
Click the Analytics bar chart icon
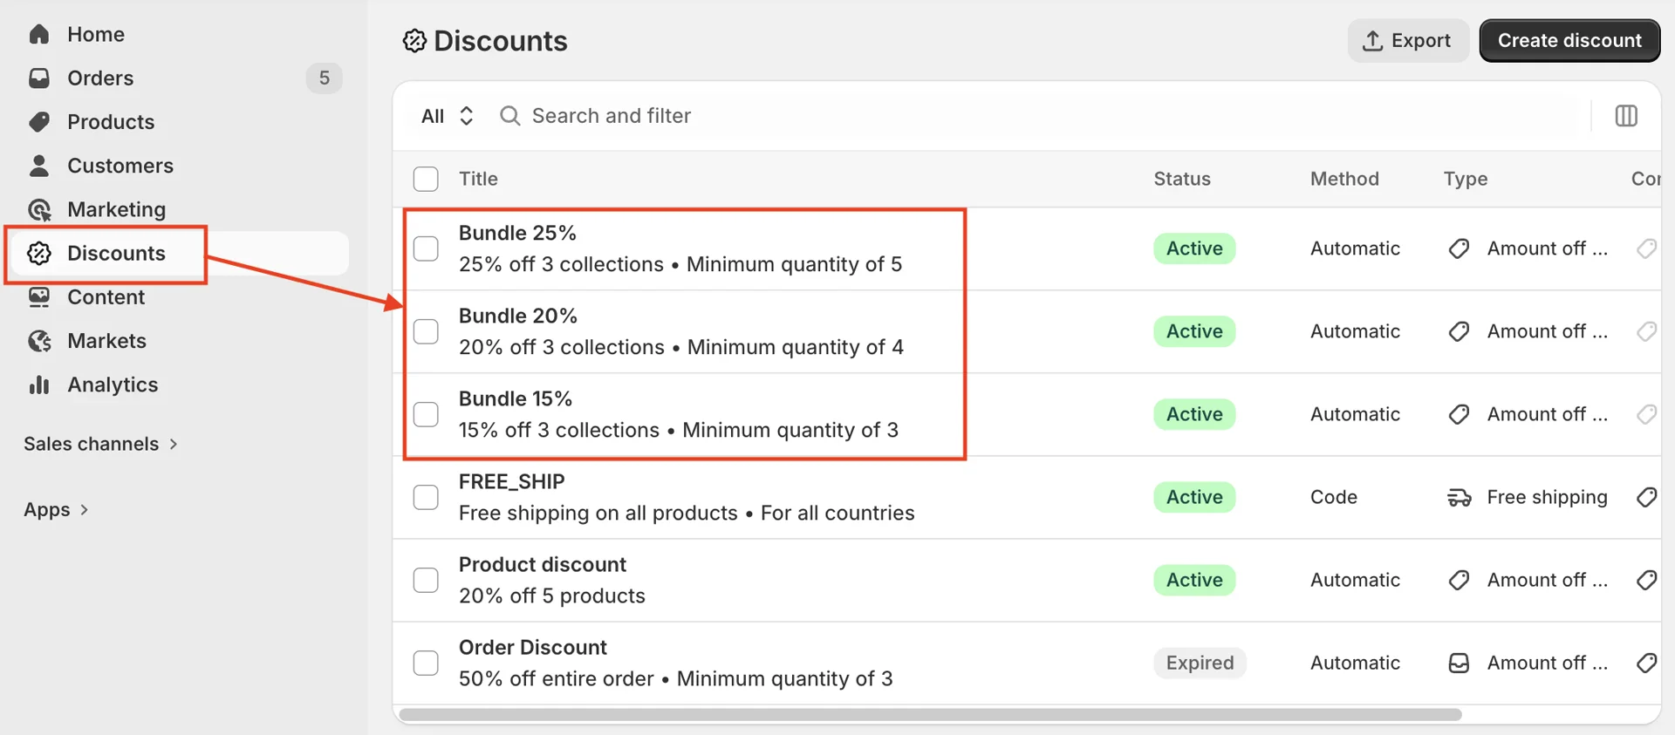click(x=39, y=385)
